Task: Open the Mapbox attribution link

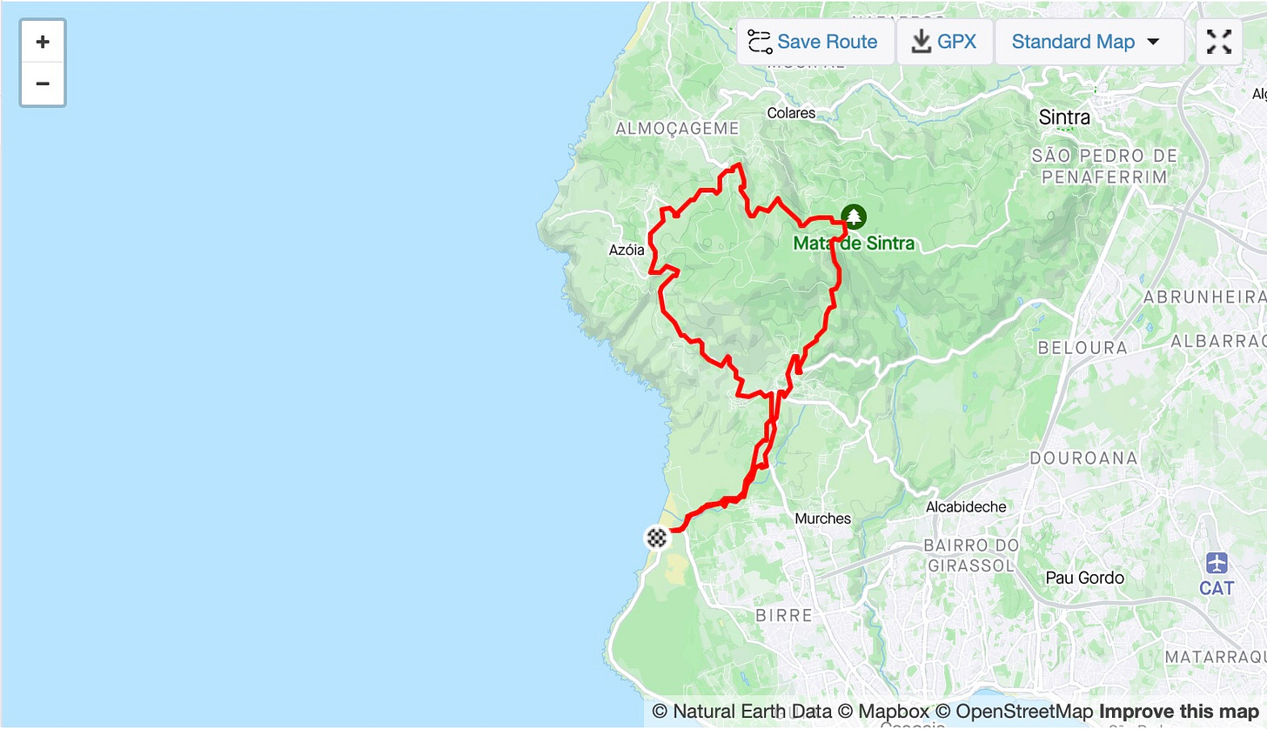Action: (x=883, y=712)
